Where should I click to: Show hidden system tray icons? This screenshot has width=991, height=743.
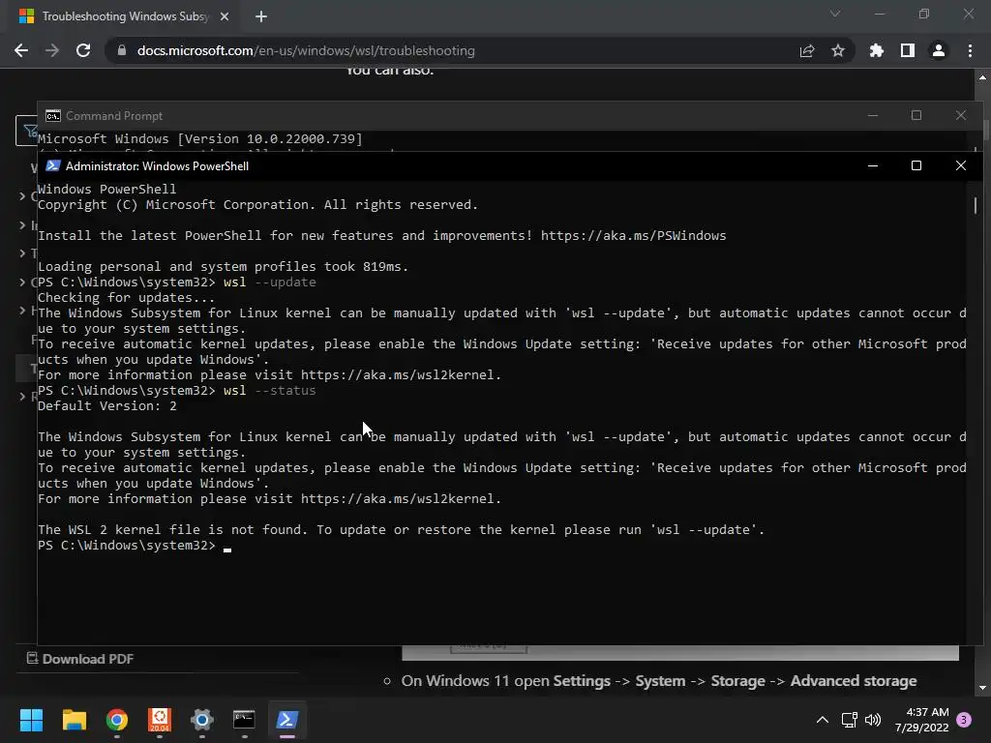[823, 720]
